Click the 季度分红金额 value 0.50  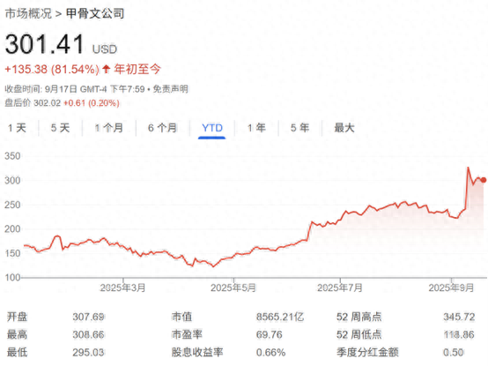coord(454,352)
